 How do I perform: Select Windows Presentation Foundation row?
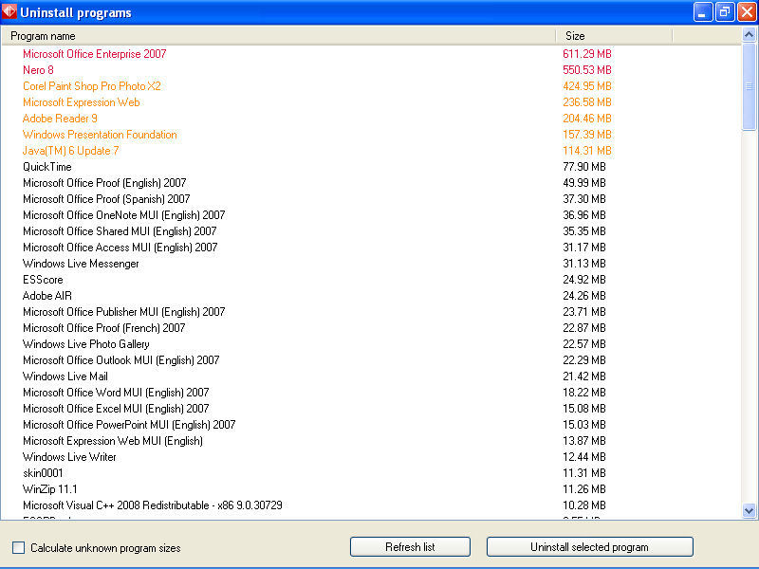coord(100,135)
